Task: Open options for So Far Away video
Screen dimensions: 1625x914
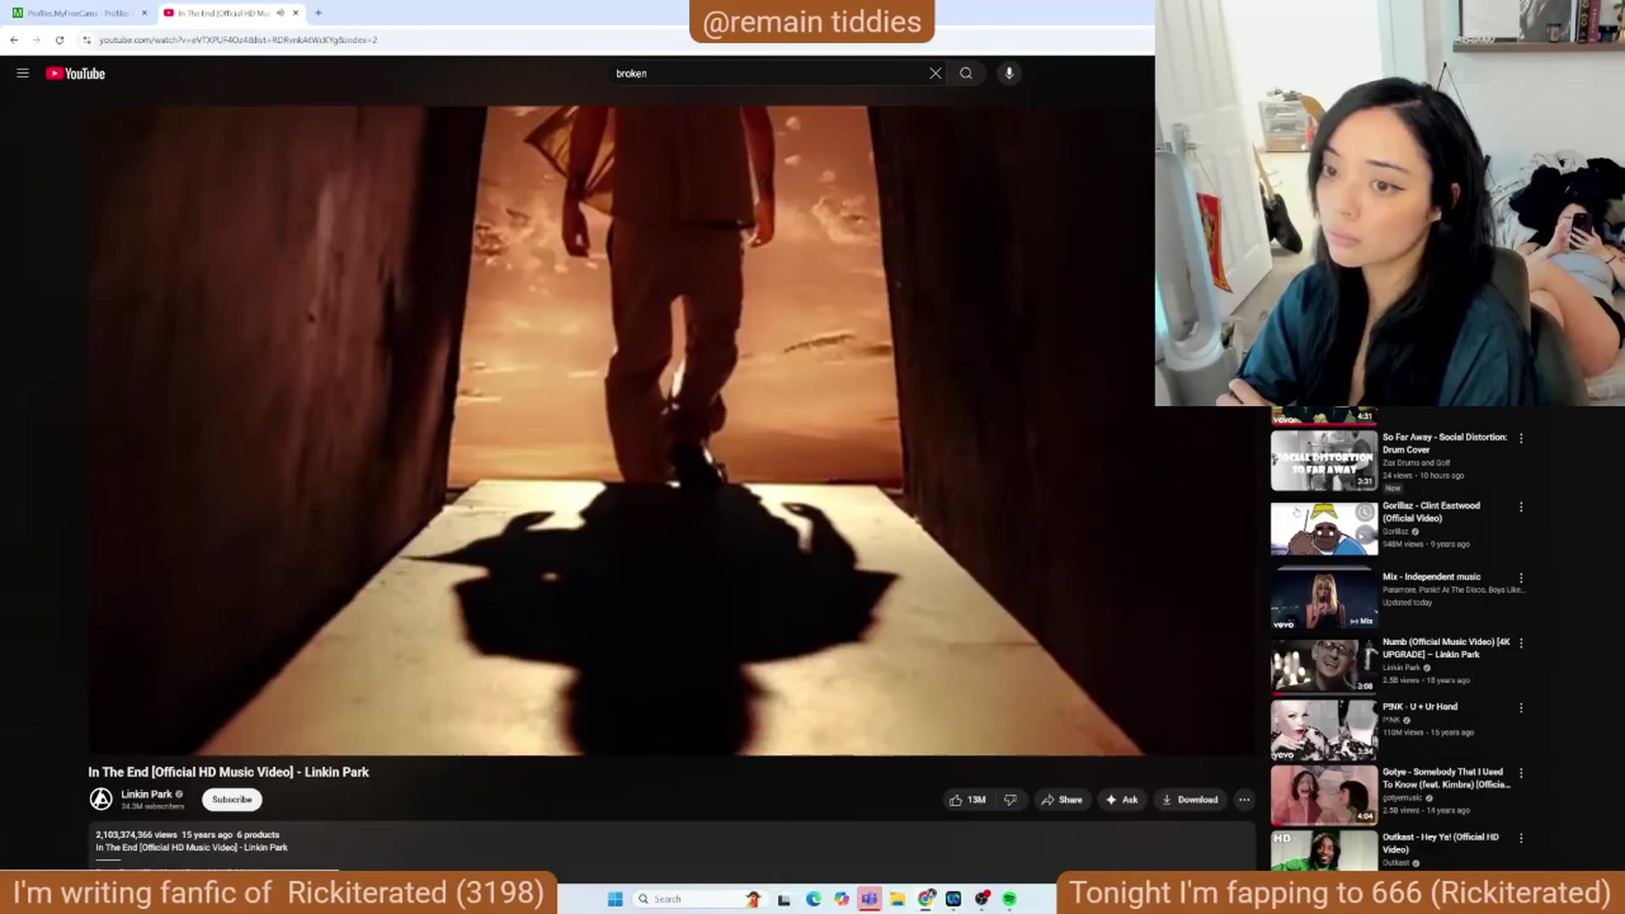Action: [1521, 438]
